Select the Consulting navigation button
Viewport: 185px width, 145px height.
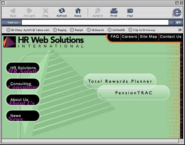click(23, 84)
